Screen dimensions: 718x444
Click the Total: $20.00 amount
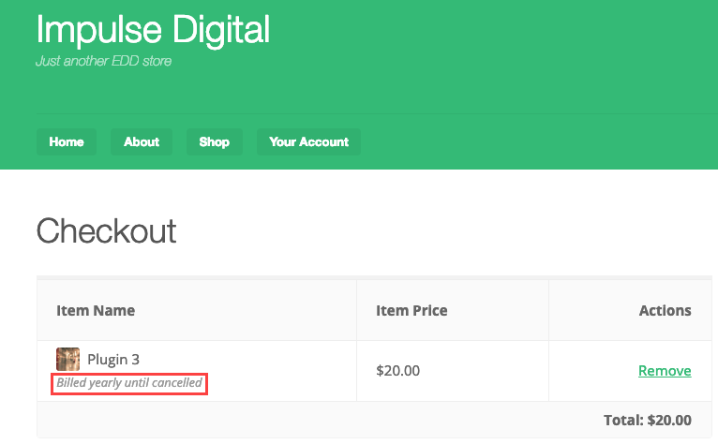(648, 420)
